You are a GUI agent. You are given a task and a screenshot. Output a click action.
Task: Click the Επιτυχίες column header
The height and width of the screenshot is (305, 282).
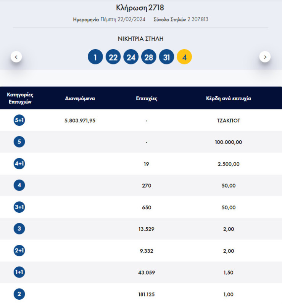click(147, 98)
